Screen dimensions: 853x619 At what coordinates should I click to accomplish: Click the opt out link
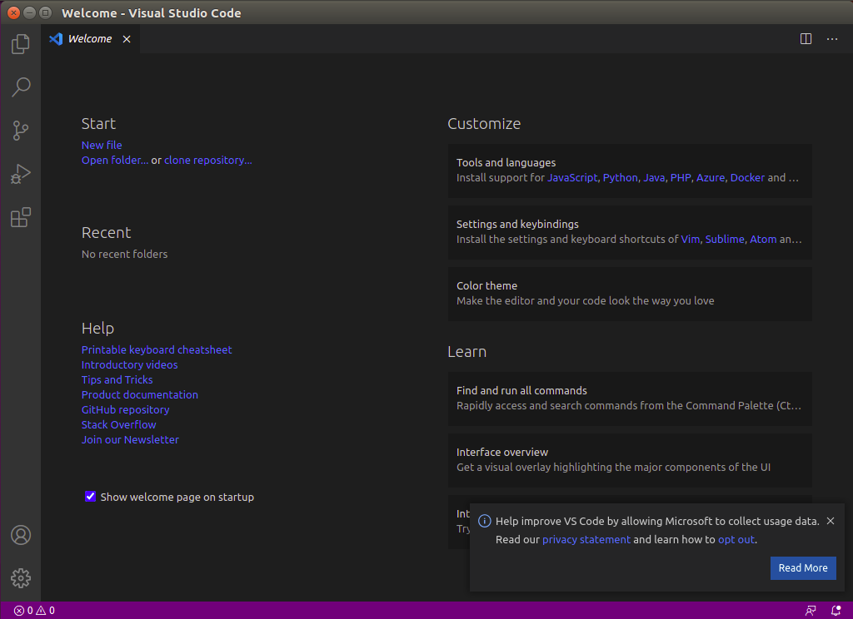[x=736, y=540]
